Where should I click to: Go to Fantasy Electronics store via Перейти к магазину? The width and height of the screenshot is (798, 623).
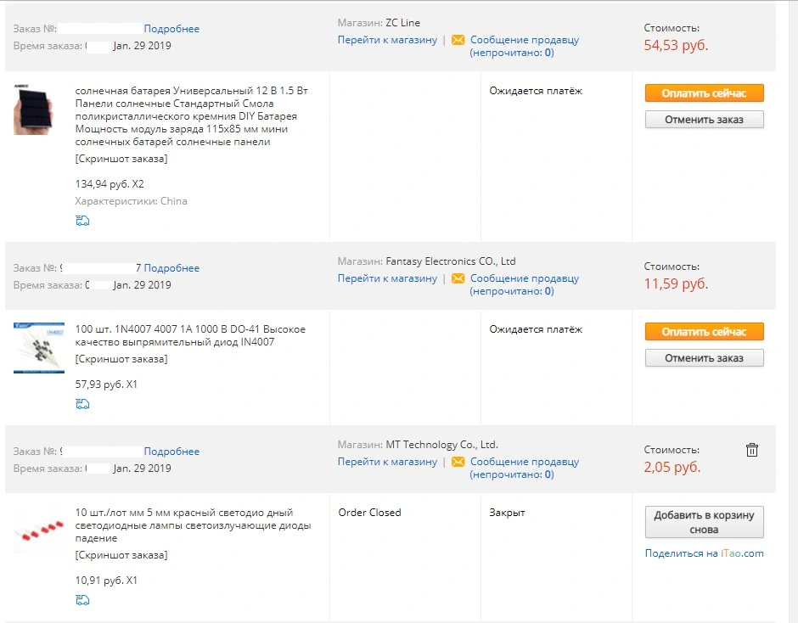pyautogui.click(x=387, y=278)
